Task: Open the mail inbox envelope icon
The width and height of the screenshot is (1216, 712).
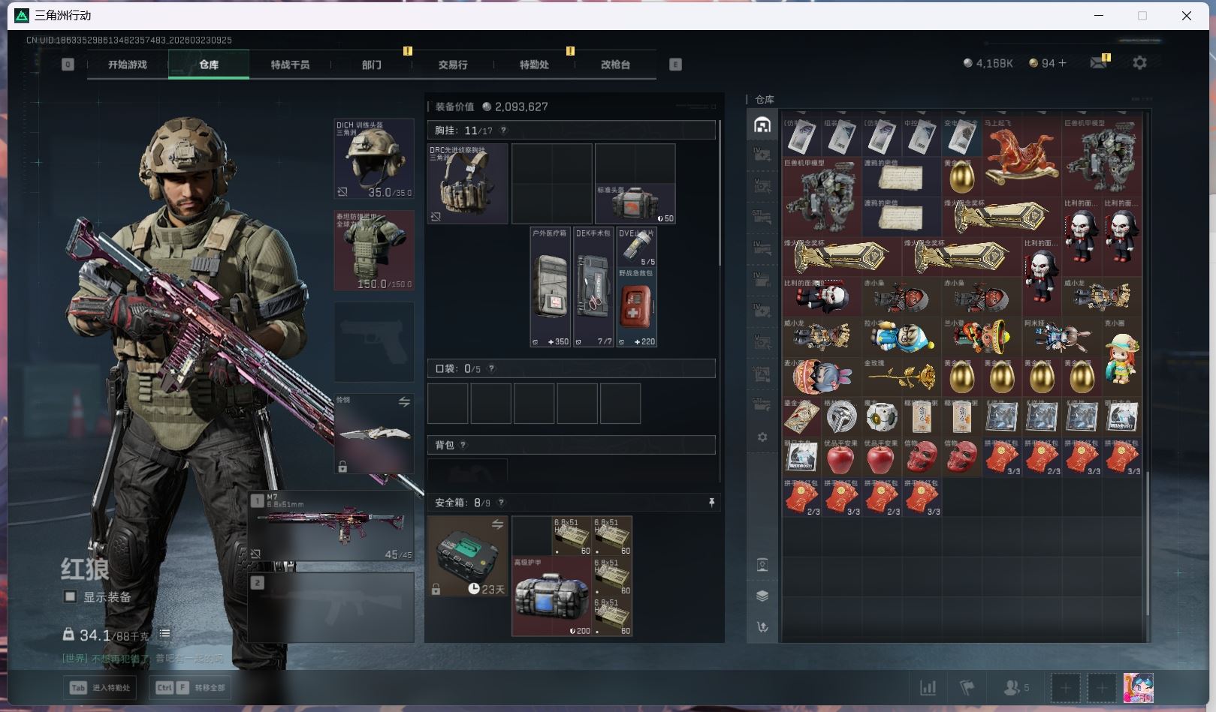Action: point(1098,63)
